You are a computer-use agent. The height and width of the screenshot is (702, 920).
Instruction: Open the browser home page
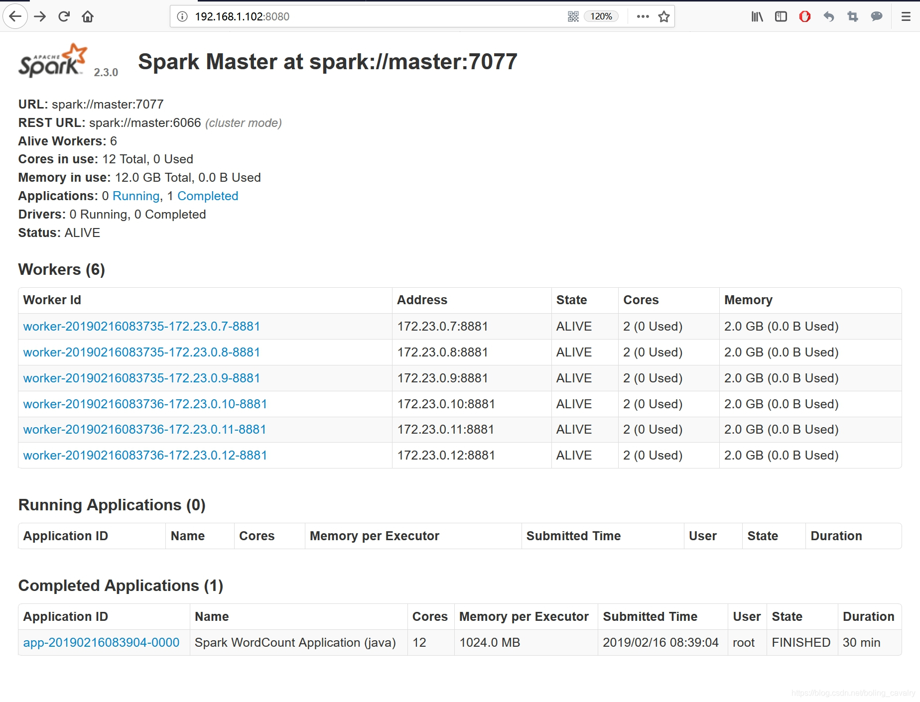point(88,16)
